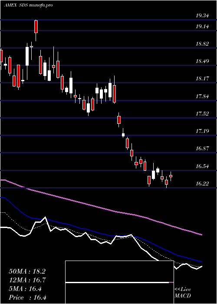Click the last red candle on the chart
The height and width of the screenshot is (304, 217).
[171, 176]
